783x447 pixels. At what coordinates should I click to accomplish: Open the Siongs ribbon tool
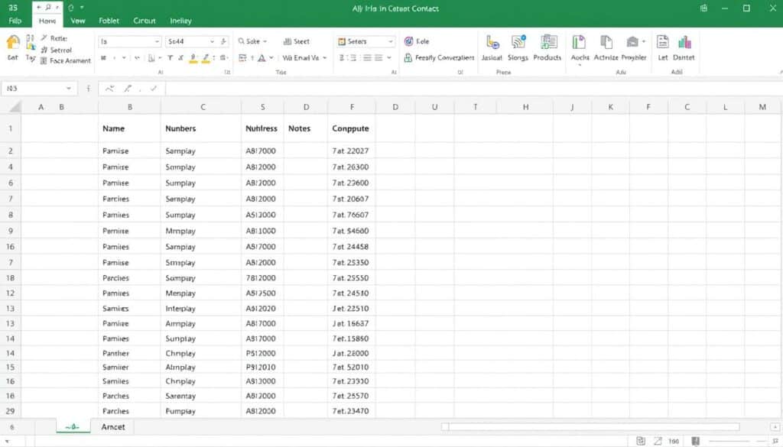click(x=518, y=48)
